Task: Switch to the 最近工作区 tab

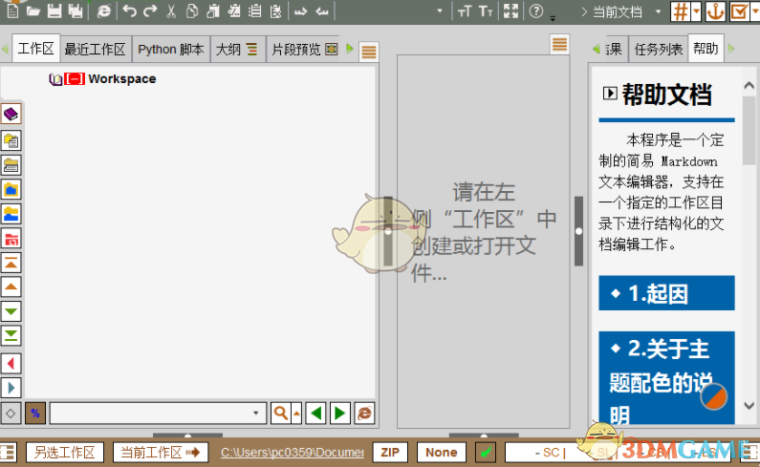Action: point(95,49)
